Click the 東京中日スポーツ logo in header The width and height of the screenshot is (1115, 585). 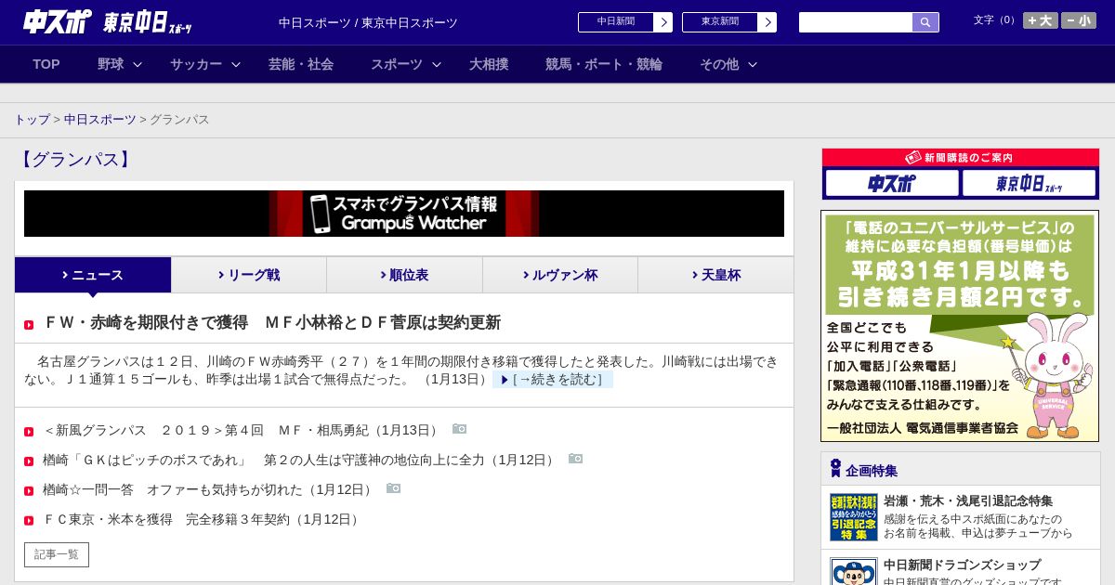click(x=148, y=23)
